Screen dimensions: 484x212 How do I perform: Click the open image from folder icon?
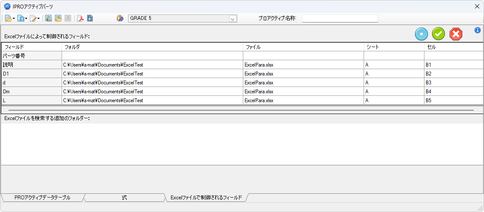(58, 19)
